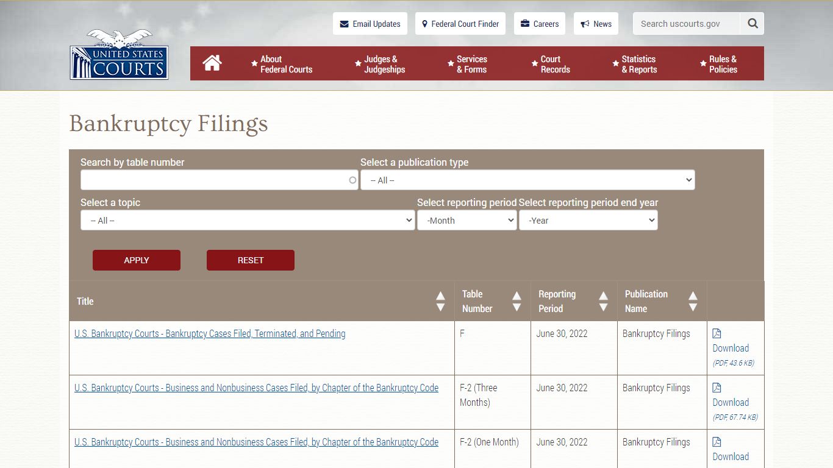
Task: Open Services & Forms menu
Action: [x=467, y=64]
